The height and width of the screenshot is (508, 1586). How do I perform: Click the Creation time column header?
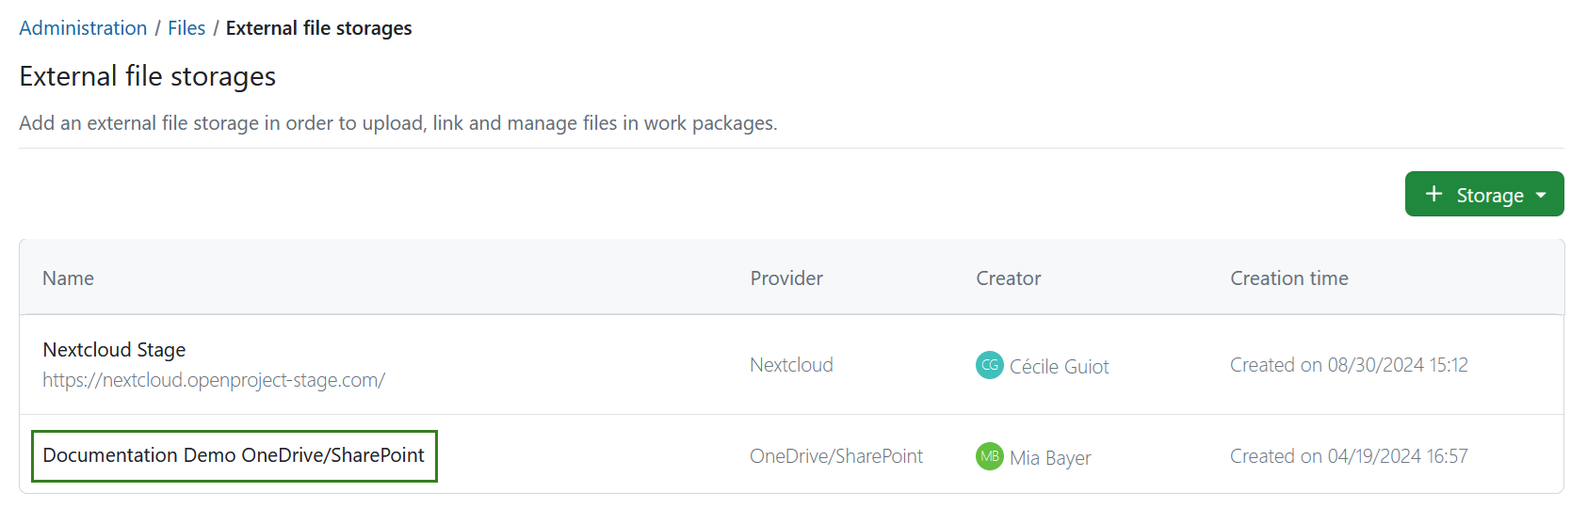[1288, 278]
